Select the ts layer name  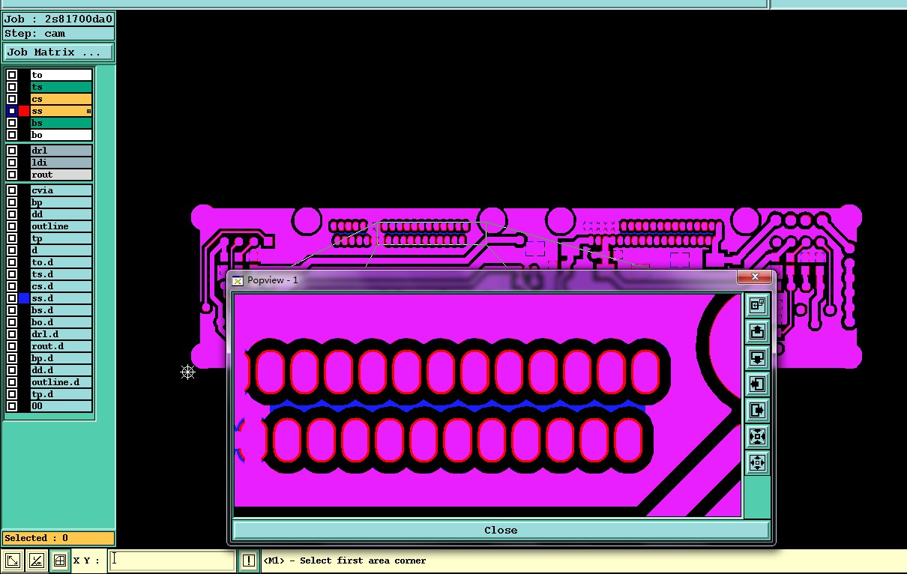pos(61,87)
